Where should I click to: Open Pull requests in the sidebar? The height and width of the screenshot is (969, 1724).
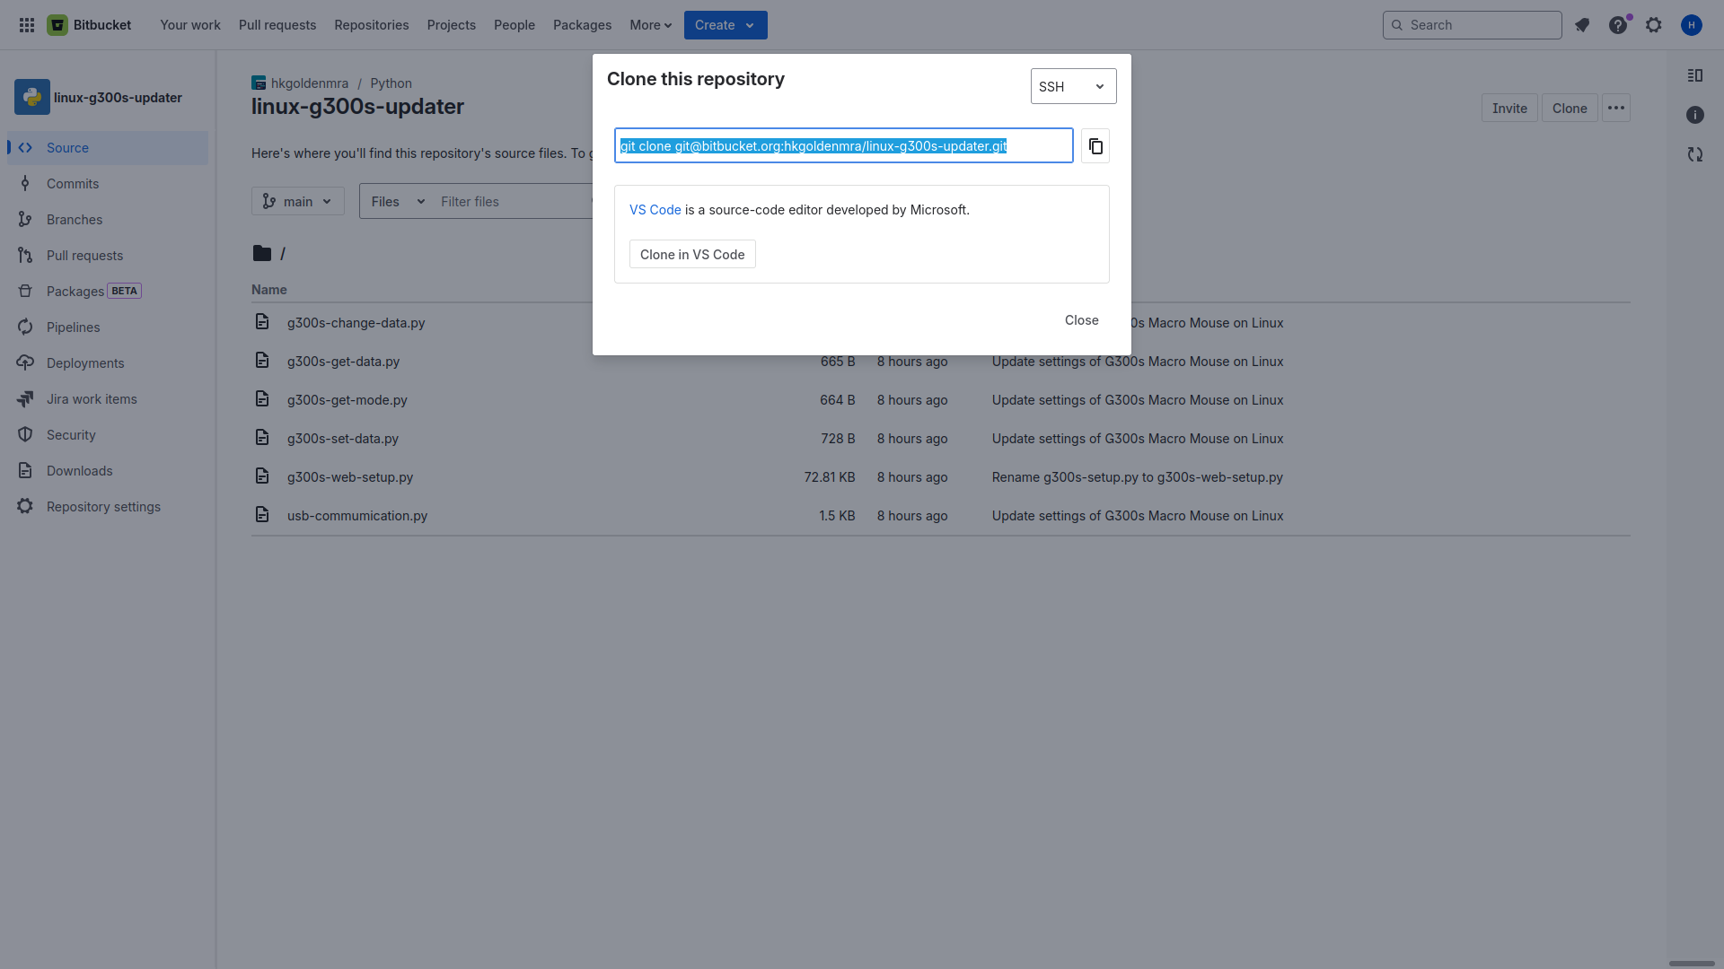[x=108, y=256]
